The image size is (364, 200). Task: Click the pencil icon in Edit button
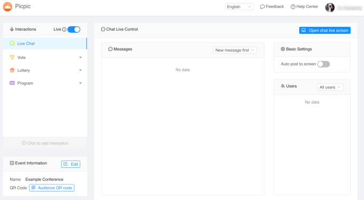point(66,164)
